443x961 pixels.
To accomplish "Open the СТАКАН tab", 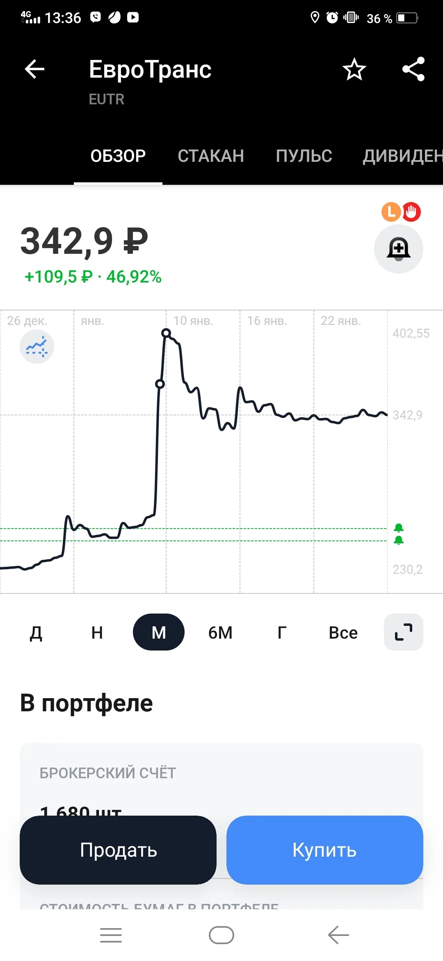I will click(x=211, y=156).
